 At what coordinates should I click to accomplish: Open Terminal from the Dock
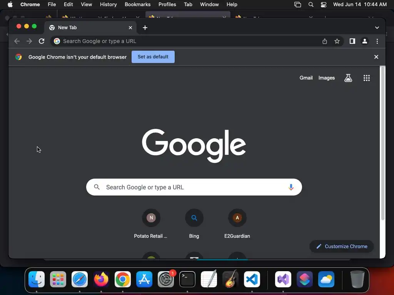coord(187,279)
